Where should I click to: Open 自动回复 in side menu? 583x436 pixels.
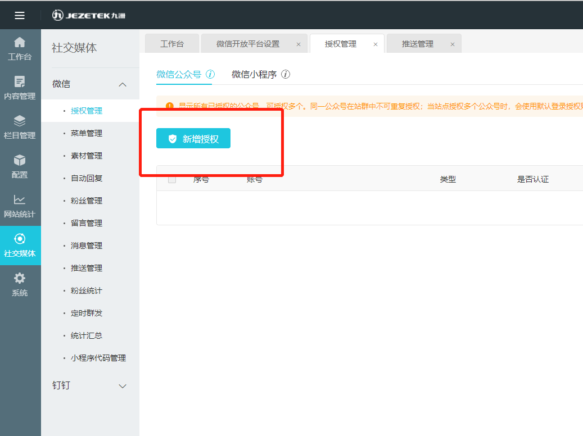point(87,178)
